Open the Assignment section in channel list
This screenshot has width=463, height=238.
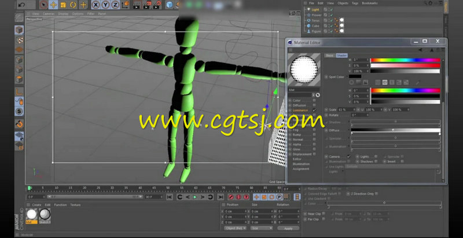(300, 169)
